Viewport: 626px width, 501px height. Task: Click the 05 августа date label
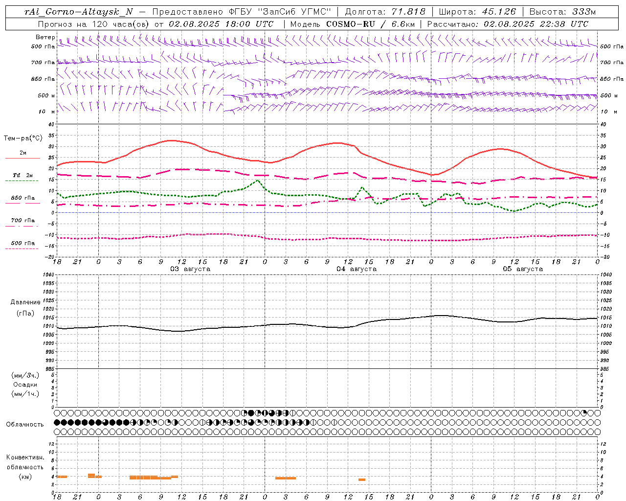[x=523, y=269]
